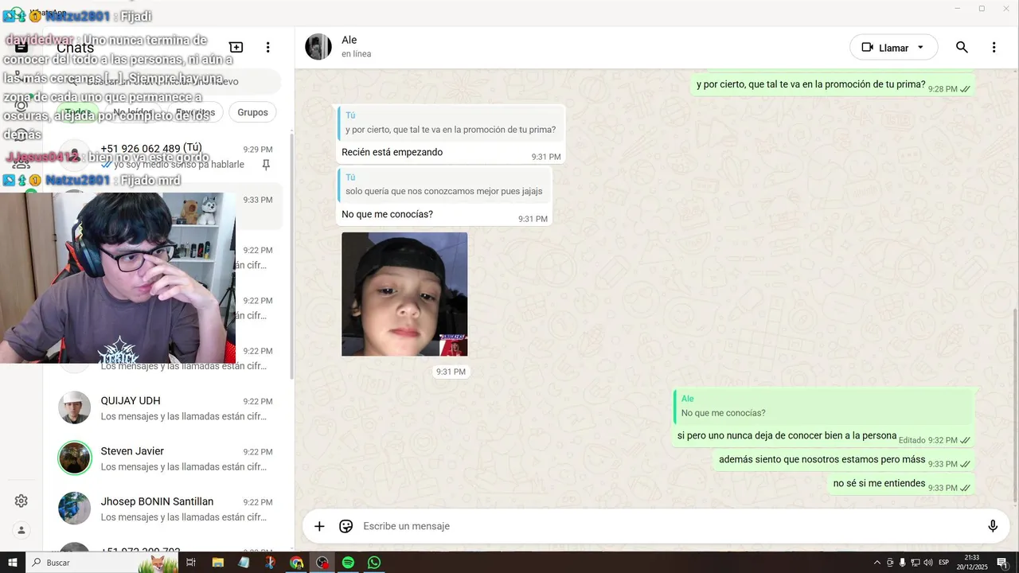Click the new chat icon
Image resolution: width=1019 pixels, height=573 pixels.
[236, 48]
